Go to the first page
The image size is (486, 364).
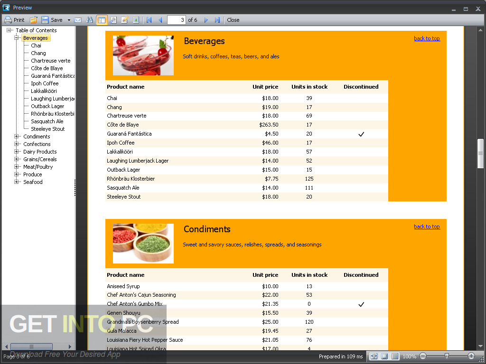tap(149, 20)
